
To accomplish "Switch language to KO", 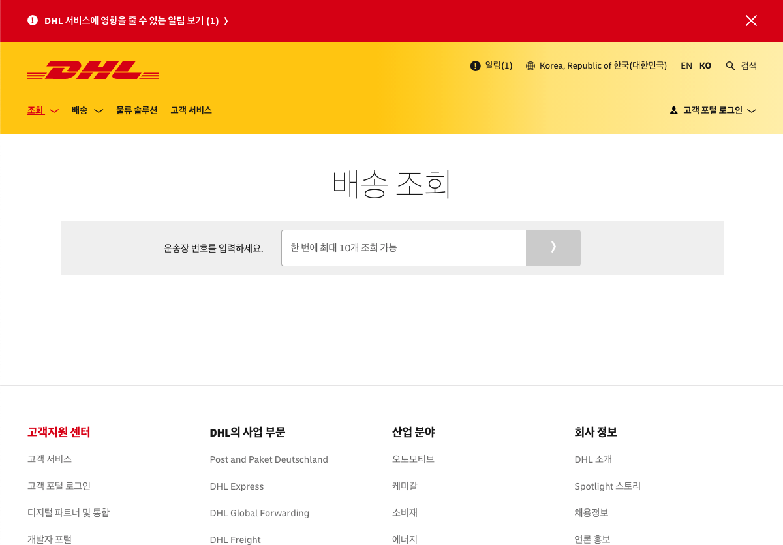I will (x=705, y=66).
